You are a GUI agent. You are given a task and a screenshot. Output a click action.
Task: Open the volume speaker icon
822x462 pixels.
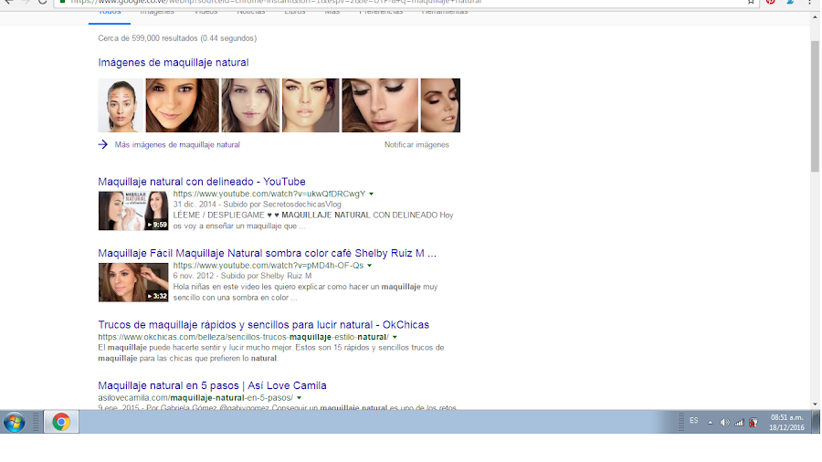coord(724,422)
